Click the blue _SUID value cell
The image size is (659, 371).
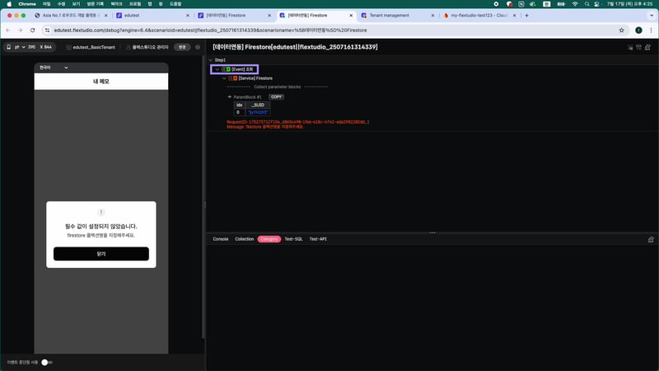pyautogui.click(x=258, y=112)
